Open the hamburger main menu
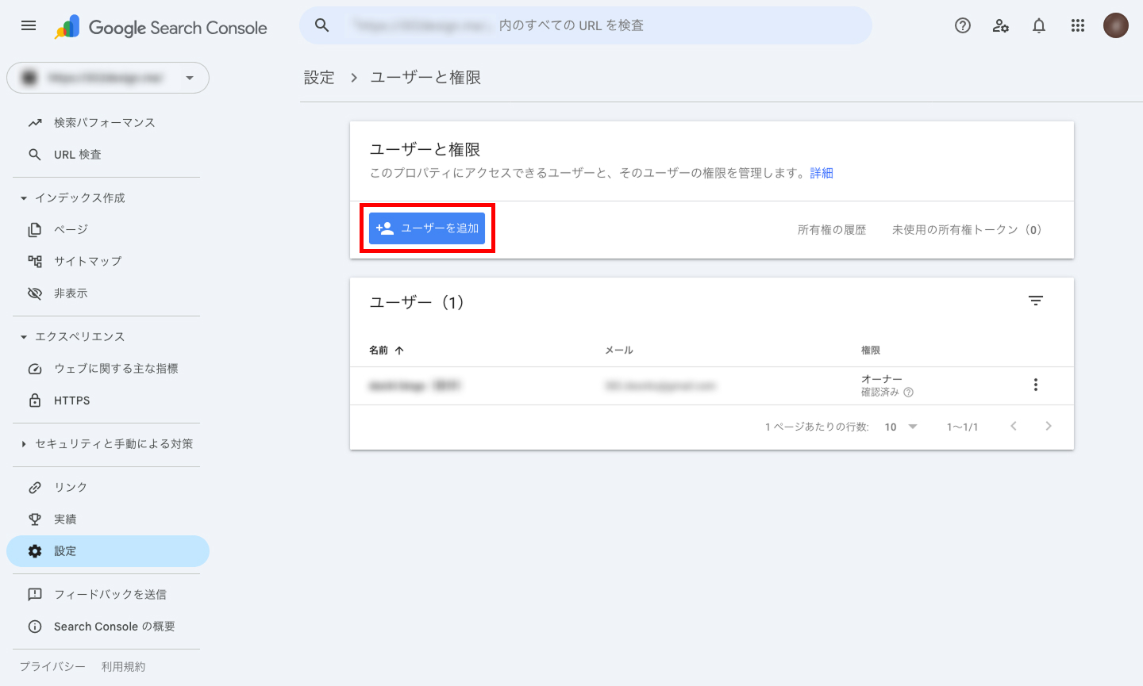 click(x=29, y=25)
